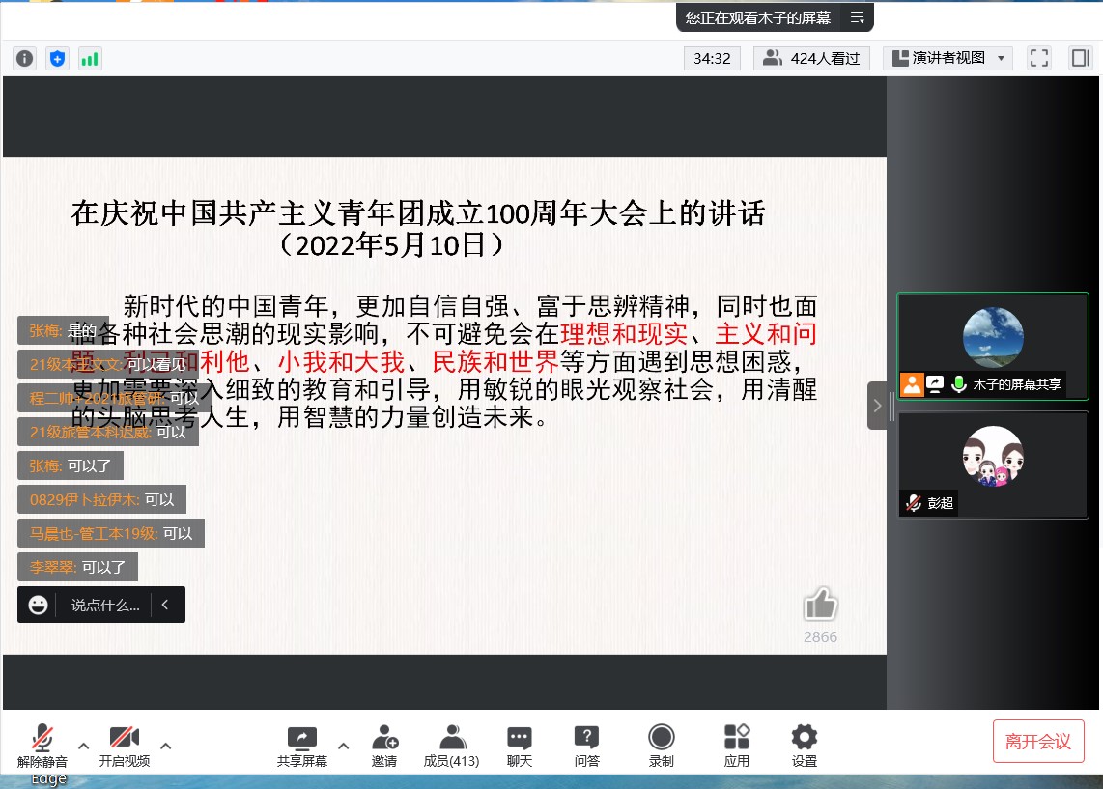Click the blue security shield icon
The image size is (1103, 789).
[x=58, y=58]
